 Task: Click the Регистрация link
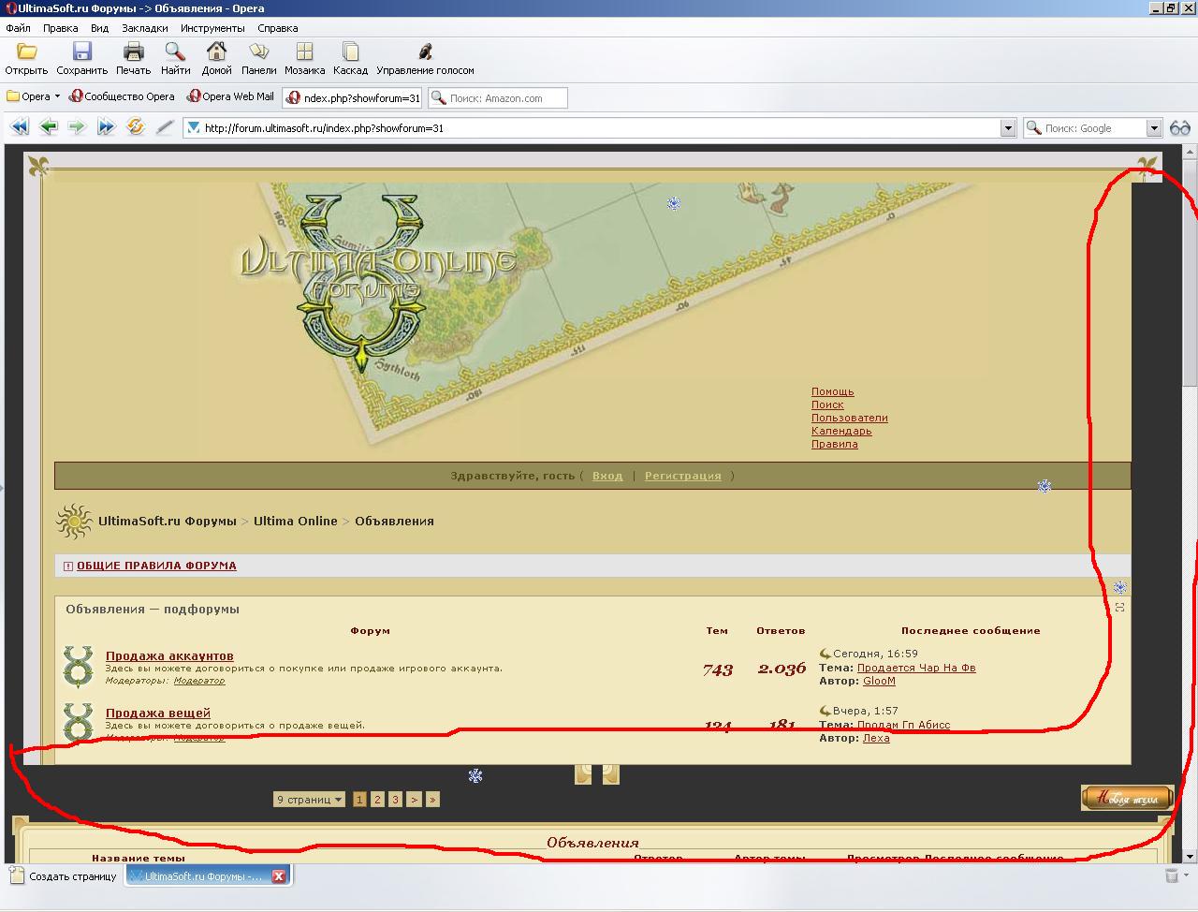pyautogui.click(x=683, y=476)
